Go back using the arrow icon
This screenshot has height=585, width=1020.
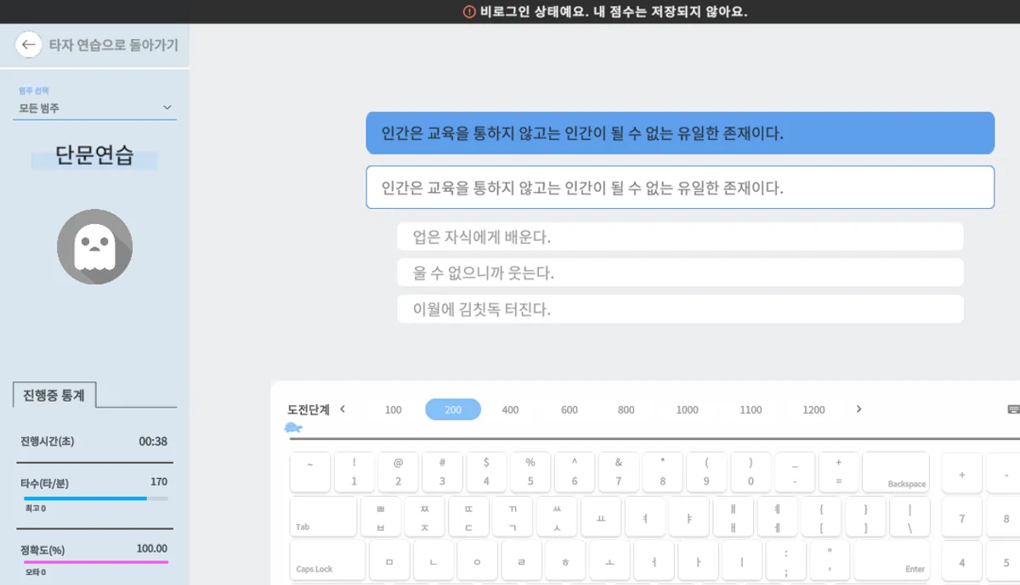29,45
